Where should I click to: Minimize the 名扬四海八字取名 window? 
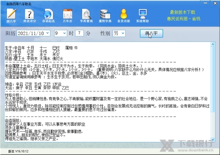(x=205, y=3)
